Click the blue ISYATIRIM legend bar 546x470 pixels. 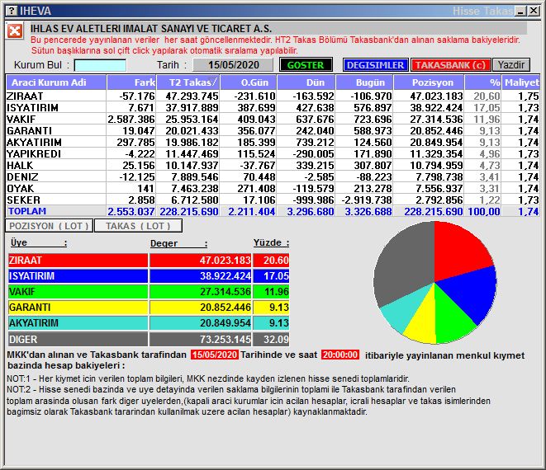pos(78,275)
